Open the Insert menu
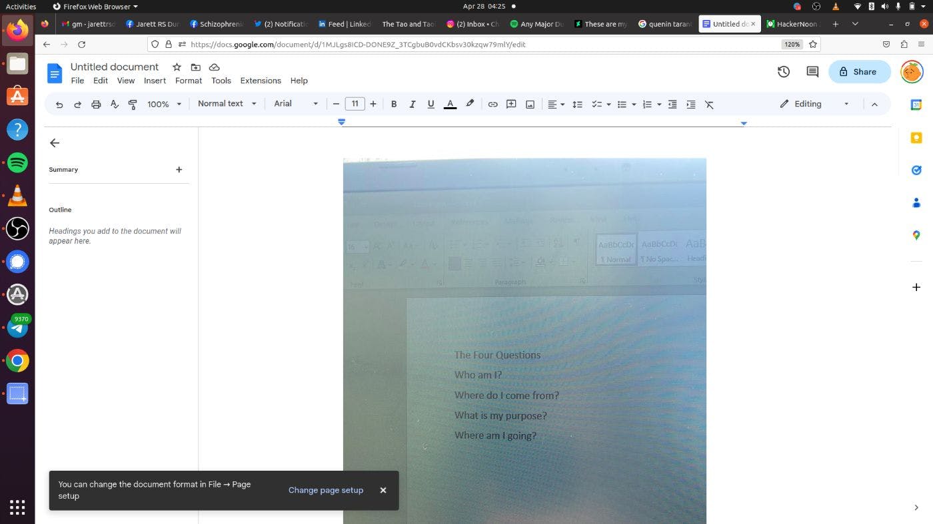The image size is (933, 524). coord(155,81)
